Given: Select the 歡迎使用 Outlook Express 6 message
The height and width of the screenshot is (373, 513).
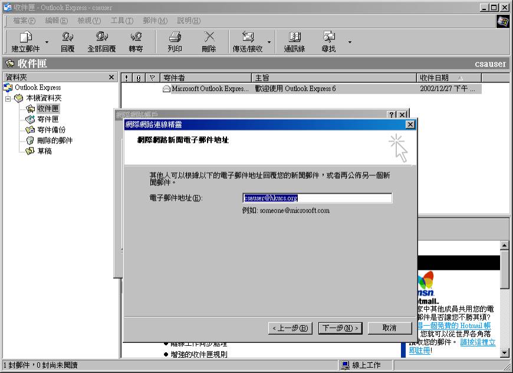Looking at the screenshot, I should click(x=295, y=89).
